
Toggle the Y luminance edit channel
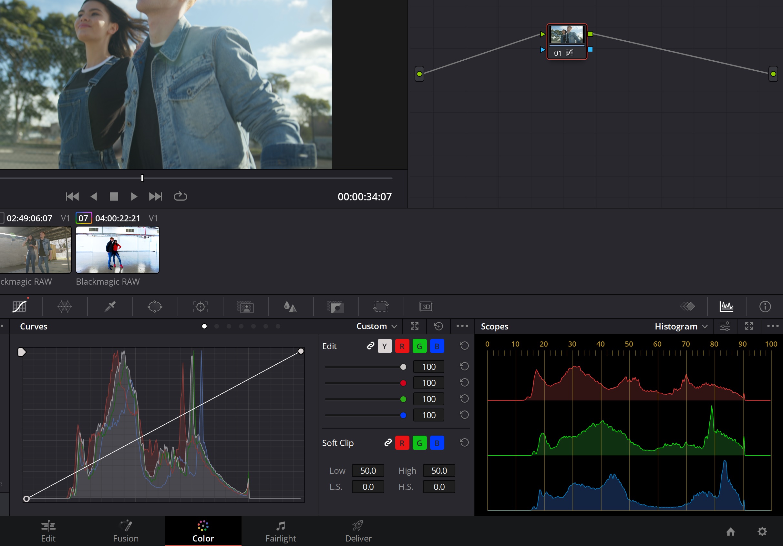tap(385, 346)
